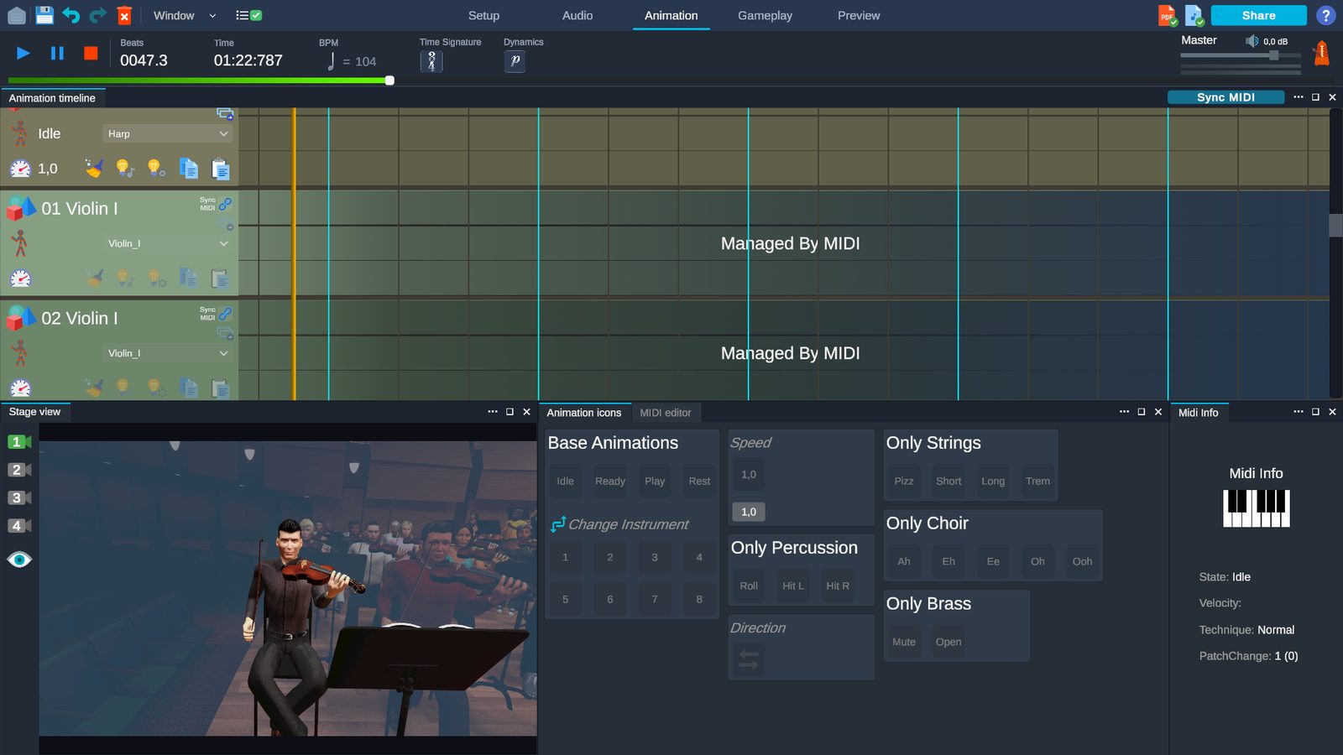Click the save project floppy disk icon

point(44,15)
